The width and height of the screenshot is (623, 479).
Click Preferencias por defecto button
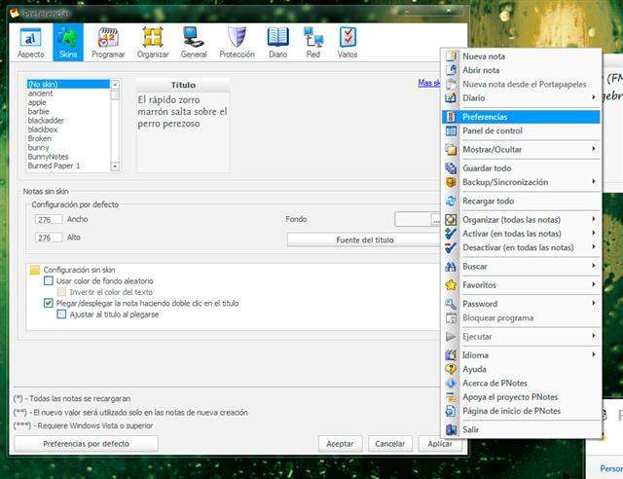86,443
